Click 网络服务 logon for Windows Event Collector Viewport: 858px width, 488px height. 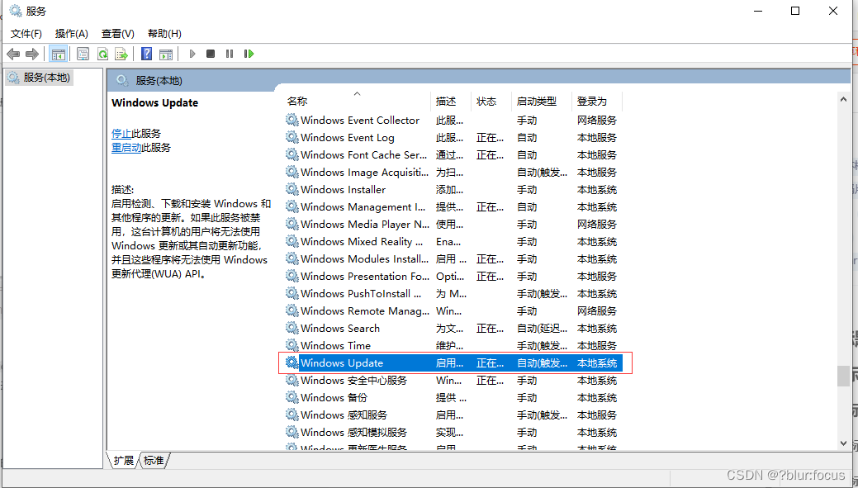(x=597, y=120)
